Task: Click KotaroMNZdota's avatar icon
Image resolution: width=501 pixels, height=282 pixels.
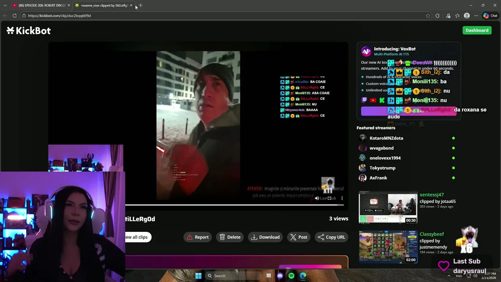Action: [362, 138]
